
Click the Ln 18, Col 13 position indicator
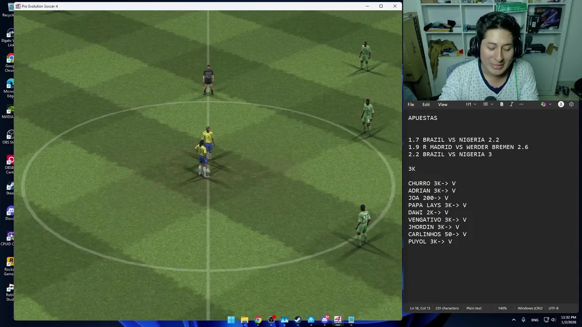[420, 308]
